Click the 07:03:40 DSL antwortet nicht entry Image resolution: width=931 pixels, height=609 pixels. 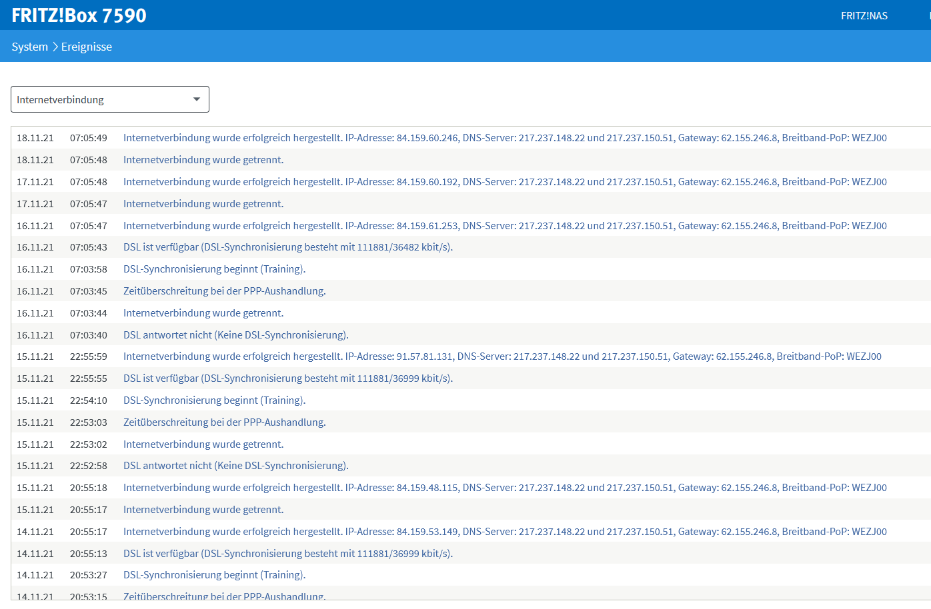(x=235, y=335)
